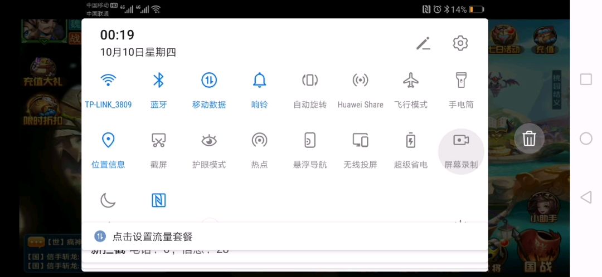Toggle 位置信息 location services
The height and width of the screenshot is (277, 602).
108,151
